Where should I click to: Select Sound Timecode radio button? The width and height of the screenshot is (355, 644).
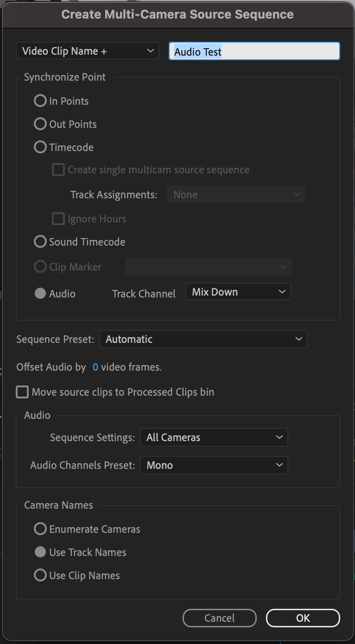click(40, 242)
